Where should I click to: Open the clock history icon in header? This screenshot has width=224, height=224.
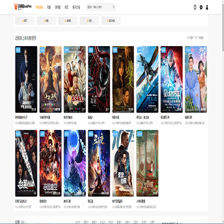(x=195, y=7)
